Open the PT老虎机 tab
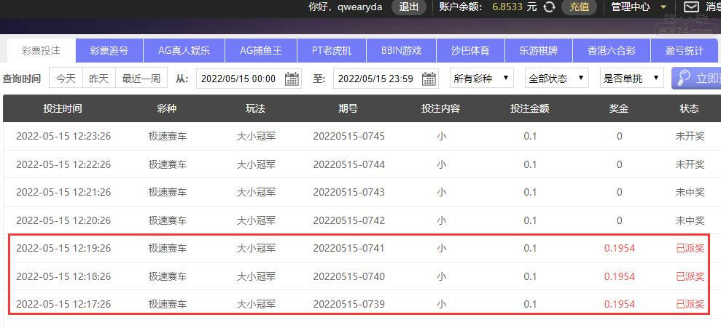This screenshot has width=721, height=328. 331,51
